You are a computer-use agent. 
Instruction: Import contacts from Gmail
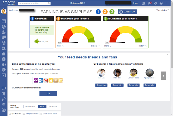46,81
